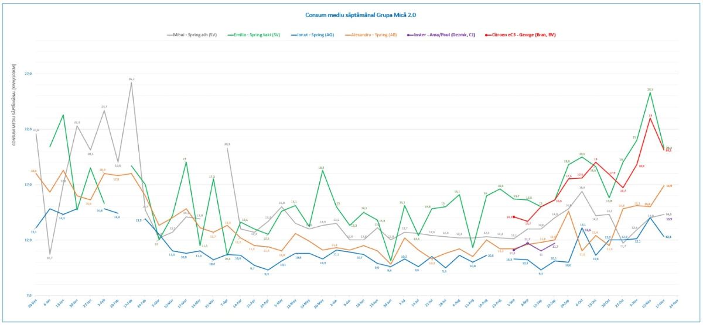Click the 17,0 label on the y-axis
703x325 pixels.
point(28,185)
